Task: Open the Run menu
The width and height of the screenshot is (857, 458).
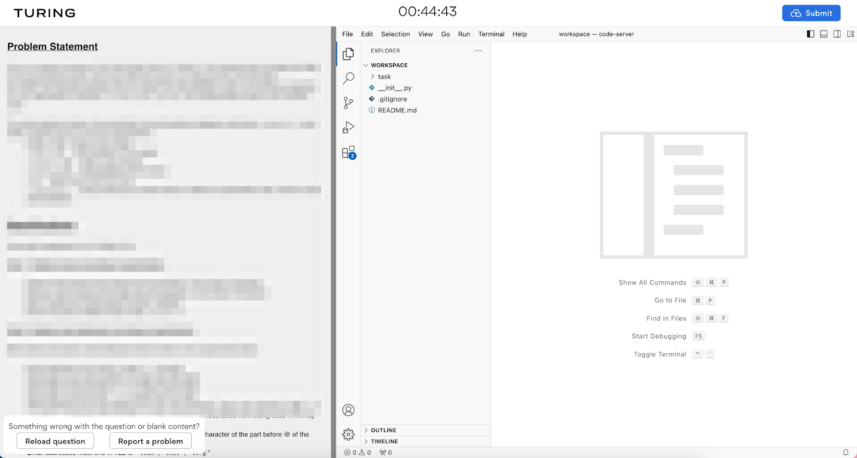Action: pyautogui.click(x=464, y=34)
